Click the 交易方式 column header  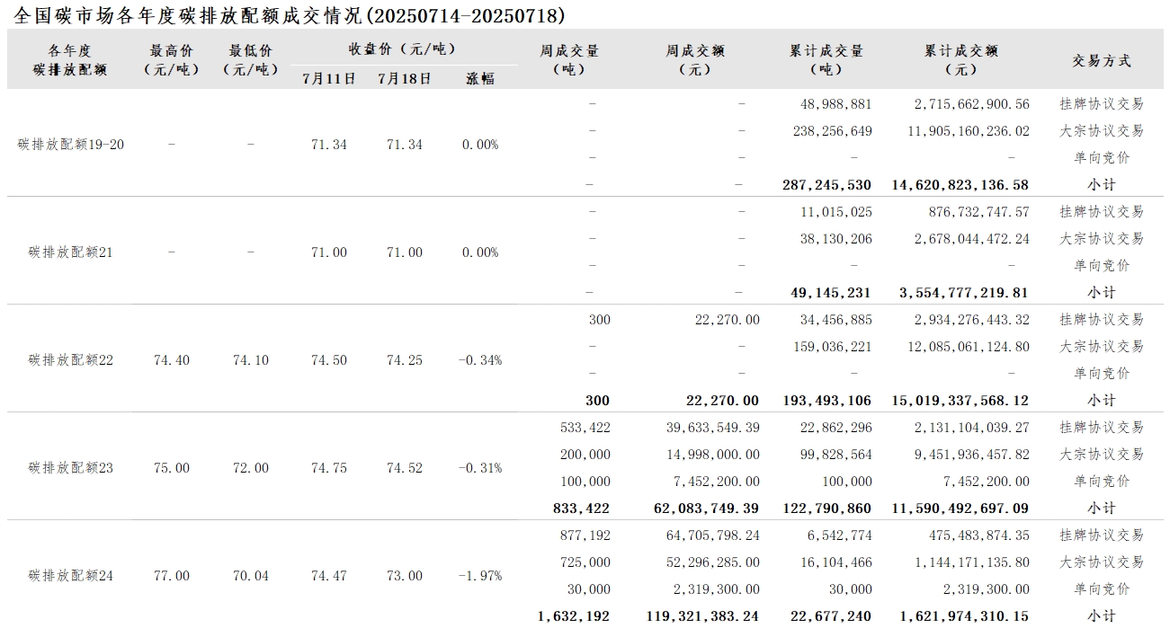pos(1101,60)
